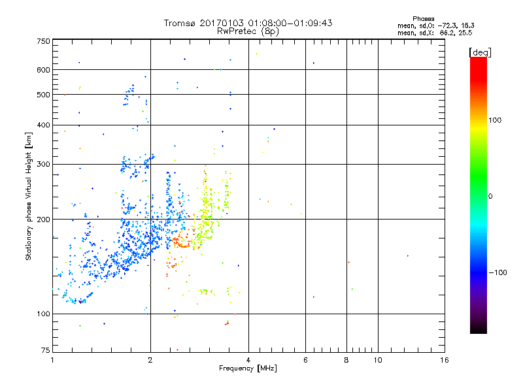Click the 8 MHz frequency tick label
The height and width of the screenshot is (392, 523).
pos(346,360)
